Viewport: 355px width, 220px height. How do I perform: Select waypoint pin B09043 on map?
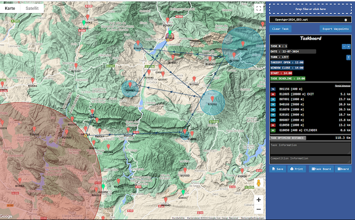click(166, 200)
